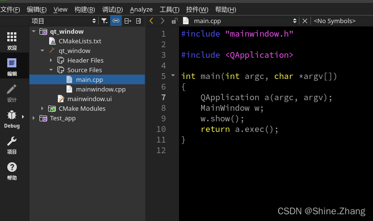The width and height of the screenshot is (373, 221).
Task: Expand the Header Files folder
Action: [x=51, y=60]
